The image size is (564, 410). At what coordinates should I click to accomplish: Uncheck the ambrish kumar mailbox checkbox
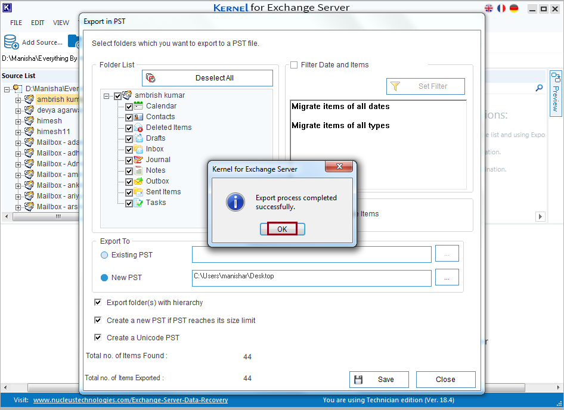tap(117, 96)
